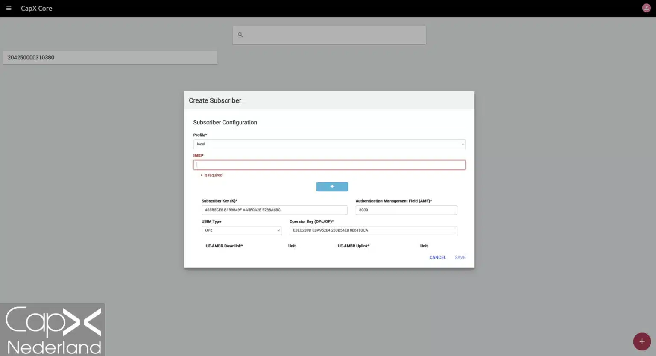Screen dimensions: 656x356
Task: Click the 'is required' error message
Action: point(213,175)
